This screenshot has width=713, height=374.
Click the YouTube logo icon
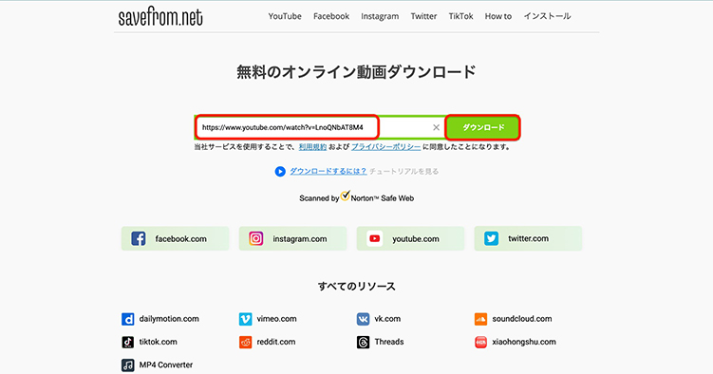point(375,238)
